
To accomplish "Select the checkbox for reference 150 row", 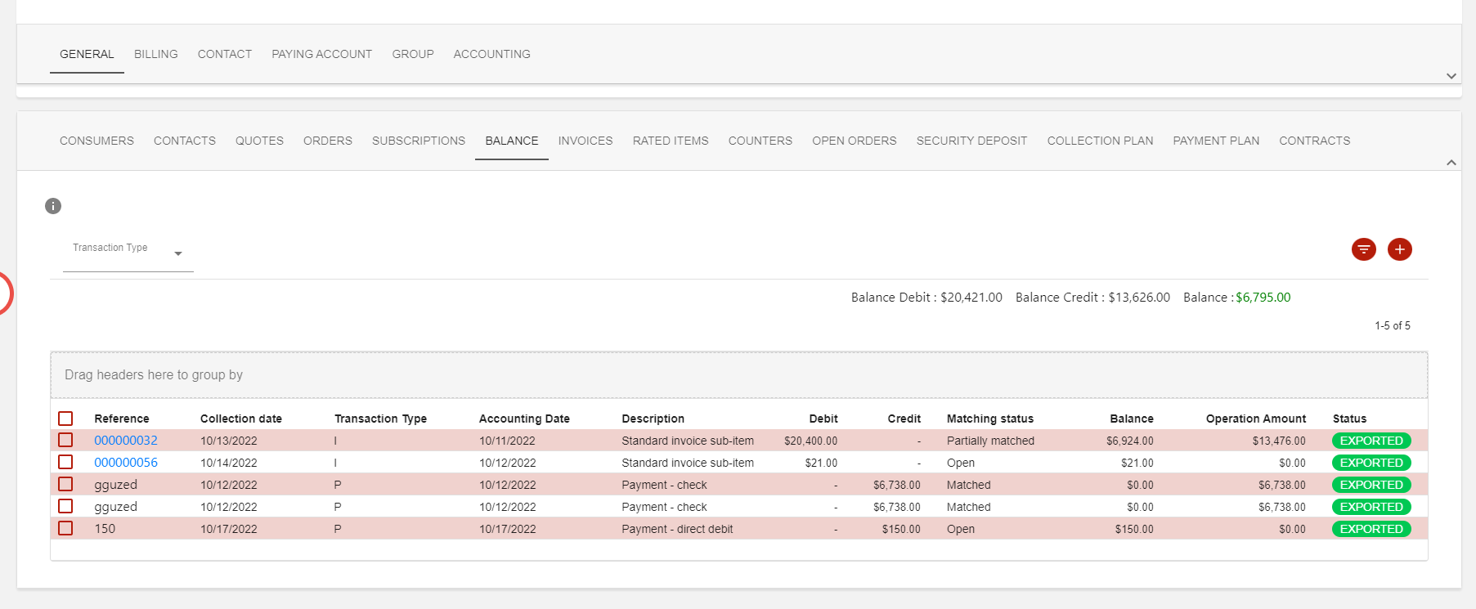I will coord(65,529).
